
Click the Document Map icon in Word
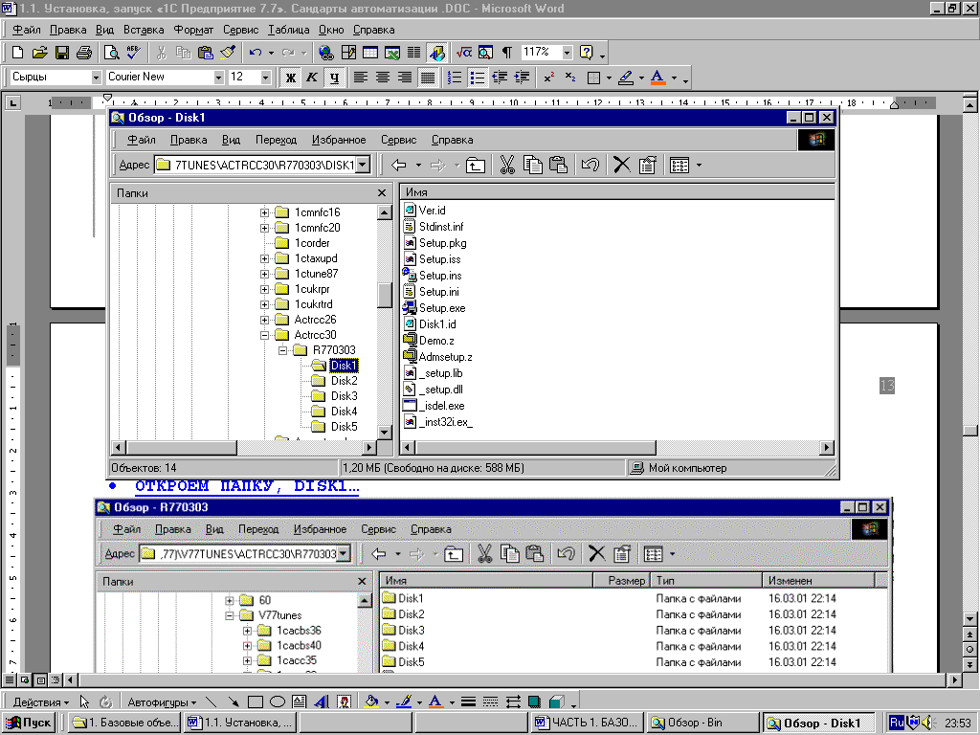pyautogui.click(x=485, y=53)
